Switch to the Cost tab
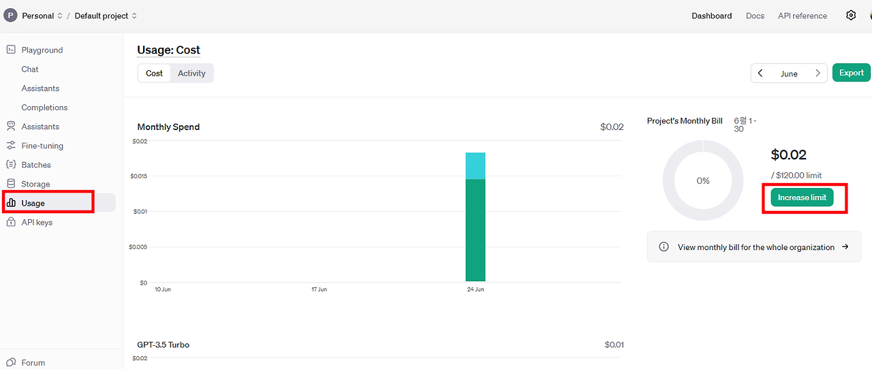Screen dimensions: 872x369 155,73
